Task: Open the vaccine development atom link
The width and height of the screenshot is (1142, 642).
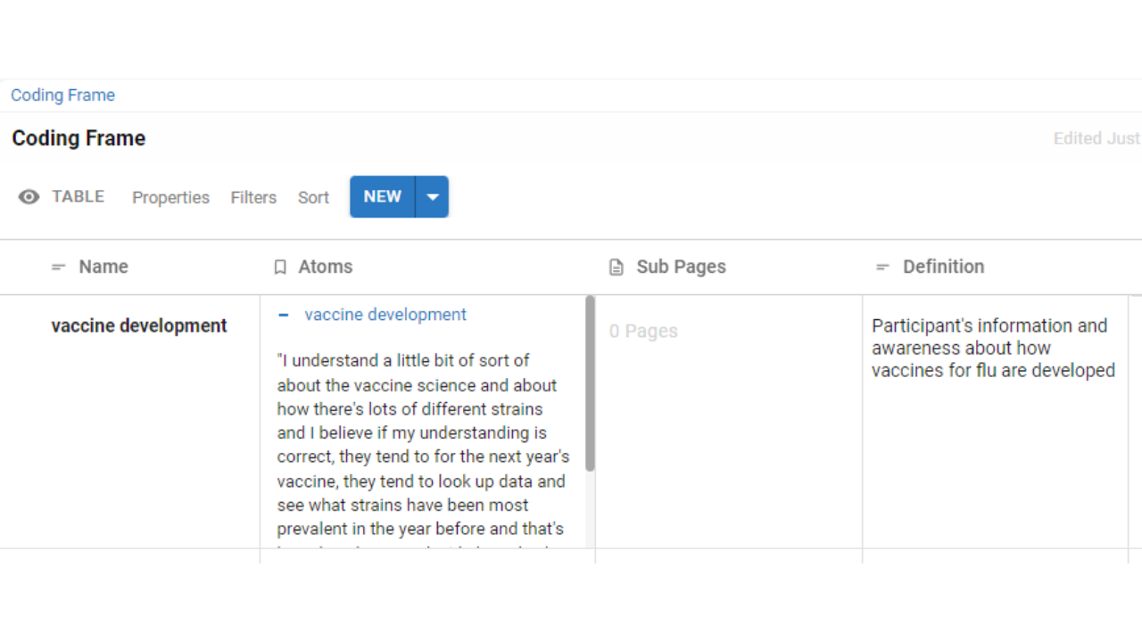Action: click(x=385, y=315)
